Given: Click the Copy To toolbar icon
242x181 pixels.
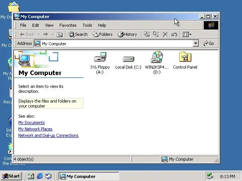Looking at the screenshot, I should click(x=156, y=34).
